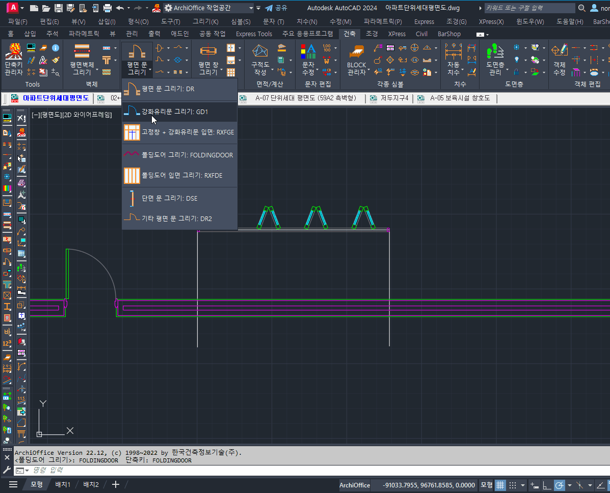Expand the polar tracking options arrow
Image resolution: width=610 pixels, height=493 pixels.
pos(569,485)
